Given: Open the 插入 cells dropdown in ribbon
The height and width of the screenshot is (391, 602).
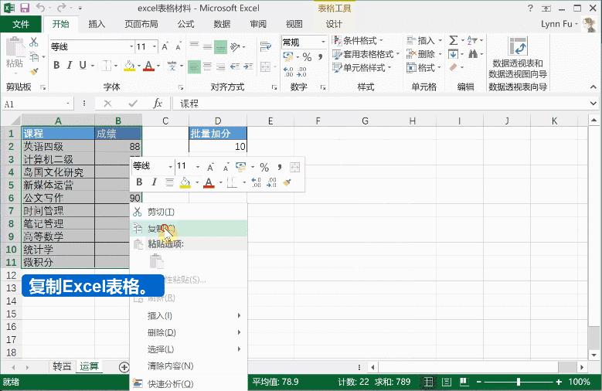Looking at the screenshot, I should (424, 41).
